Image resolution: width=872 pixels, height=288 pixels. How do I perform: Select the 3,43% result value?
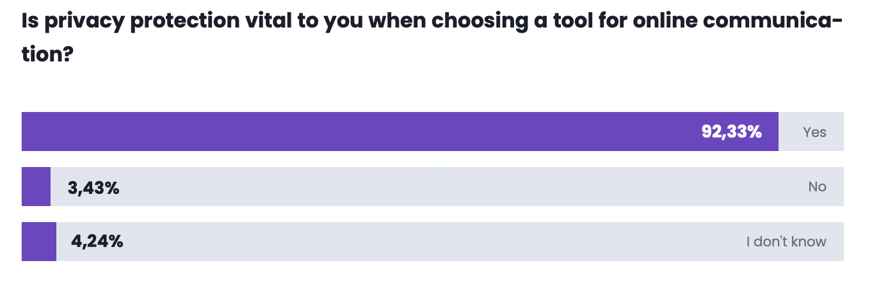[x=93, y=188]
